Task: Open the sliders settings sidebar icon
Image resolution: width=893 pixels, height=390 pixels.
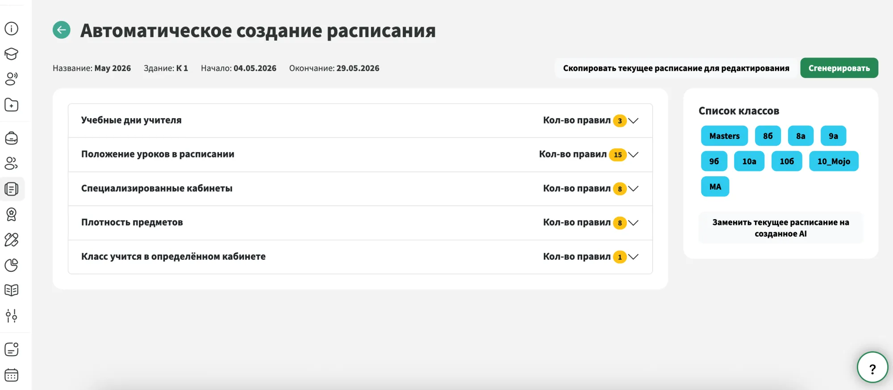Action: coord(11,316)
